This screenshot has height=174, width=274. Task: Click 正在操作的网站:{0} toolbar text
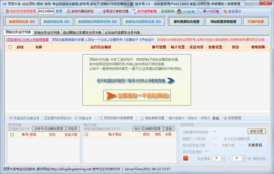pos(58,118)
